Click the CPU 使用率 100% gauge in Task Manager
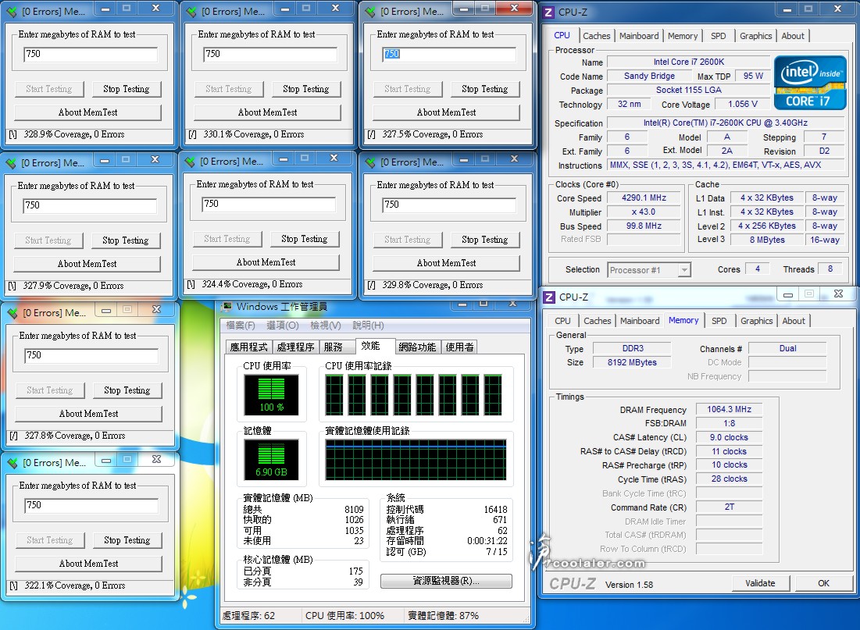The width and height of the screenshot is (860, 630). click(x=272, y=395)
